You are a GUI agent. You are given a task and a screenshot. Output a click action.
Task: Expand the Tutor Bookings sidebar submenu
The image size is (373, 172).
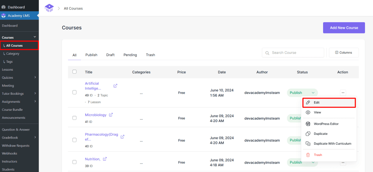coord(35,94)
